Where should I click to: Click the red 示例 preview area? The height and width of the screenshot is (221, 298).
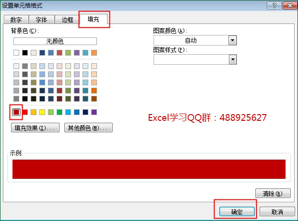pos(149,169)
